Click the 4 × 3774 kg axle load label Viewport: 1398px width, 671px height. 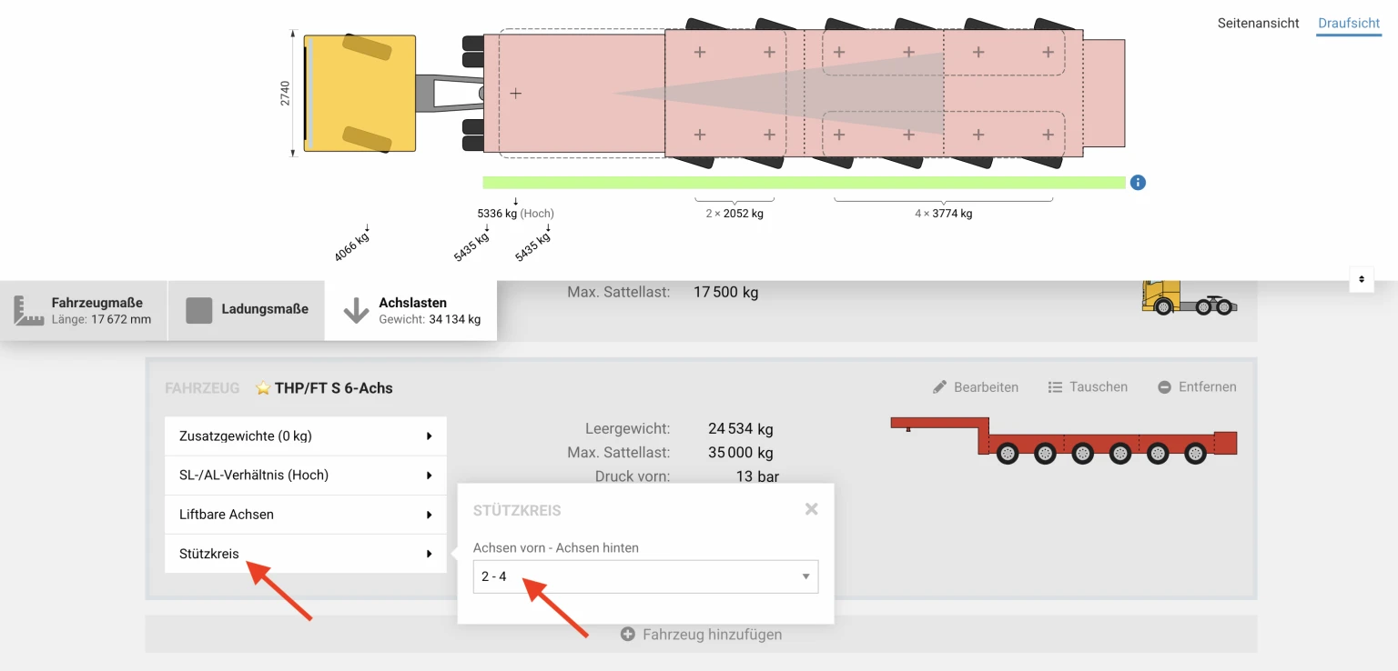coord(944,214)
